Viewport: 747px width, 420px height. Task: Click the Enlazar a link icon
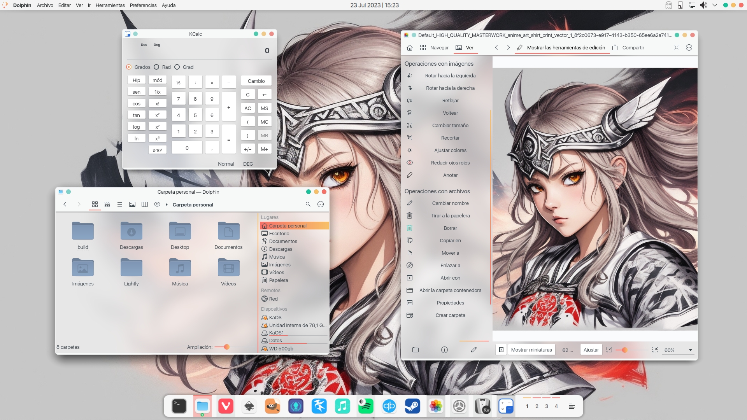[x=410, y=265]
